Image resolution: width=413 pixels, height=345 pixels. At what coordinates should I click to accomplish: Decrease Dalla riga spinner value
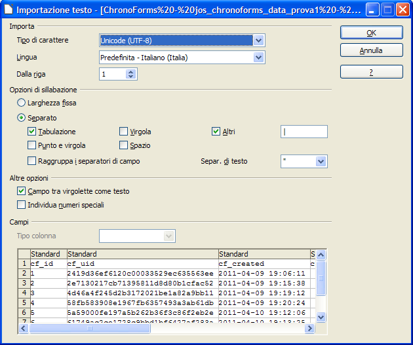131,77
